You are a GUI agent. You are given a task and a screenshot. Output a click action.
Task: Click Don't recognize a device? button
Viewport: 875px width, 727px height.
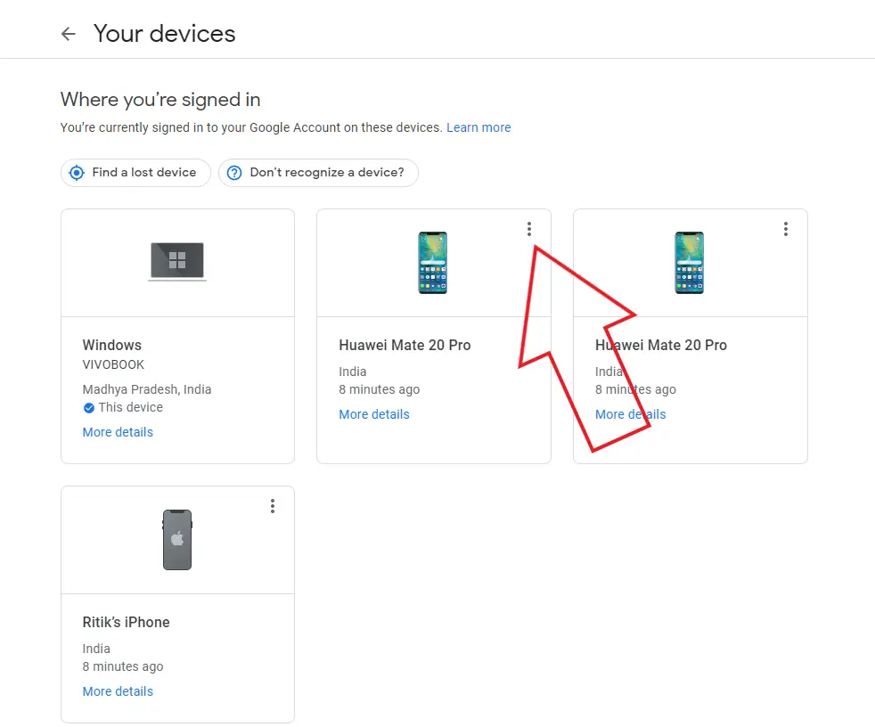click(318, 173)
